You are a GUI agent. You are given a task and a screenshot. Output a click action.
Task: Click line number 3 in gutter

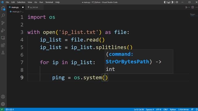(x=22, y=32)
